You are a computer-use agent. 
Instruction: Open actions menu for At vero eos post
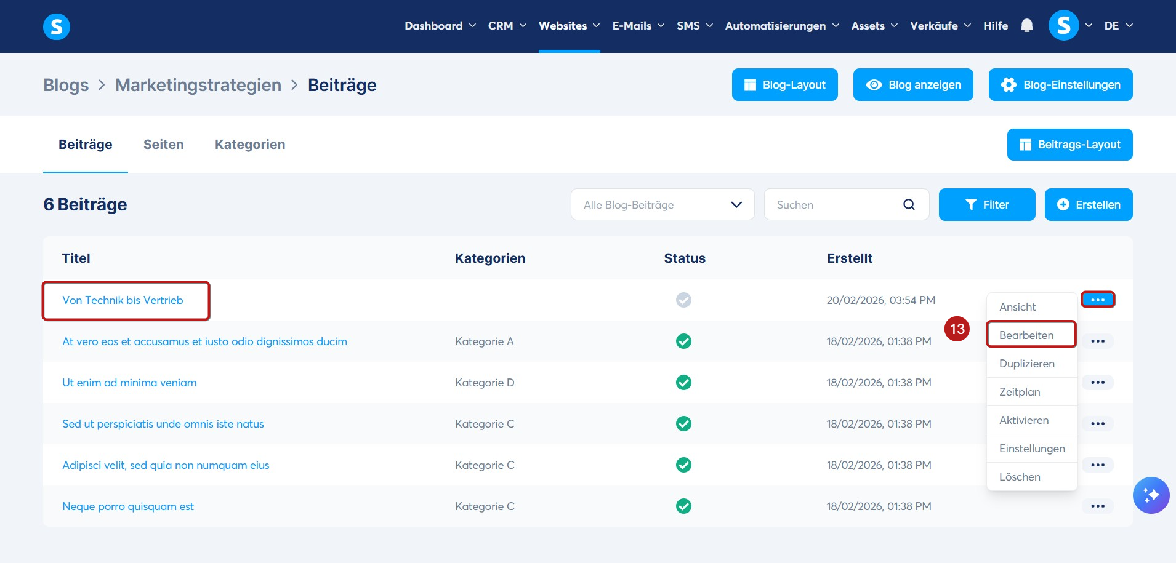[x=1098, y=341]
